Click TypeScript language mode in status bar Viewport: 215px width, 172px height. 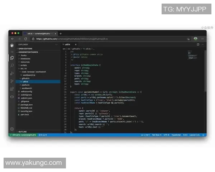point(176,135)
